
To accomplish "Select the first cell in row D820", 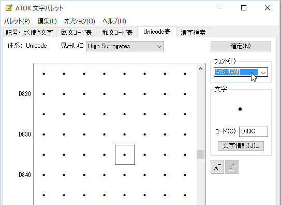I will (x=43, y=94).
